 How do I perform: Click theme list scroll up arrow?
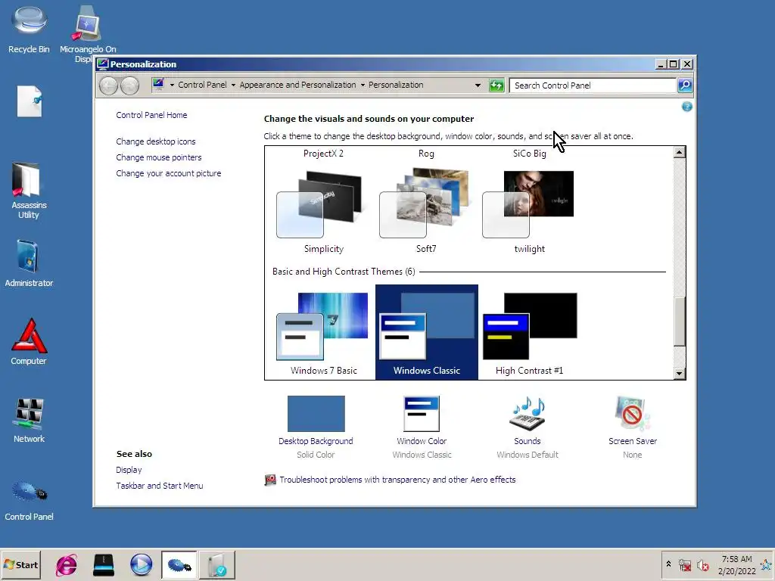pyautogui.click(x=680, y=152)
